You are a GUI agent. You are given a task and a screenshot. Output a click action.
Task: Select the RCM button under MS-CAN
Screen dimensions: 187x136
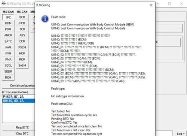[8, 78]
